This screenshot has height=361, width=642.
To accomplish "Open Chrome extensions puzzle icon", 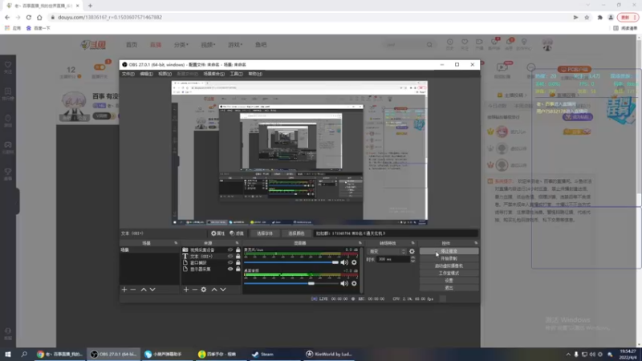I will click(x=599, y=17).
